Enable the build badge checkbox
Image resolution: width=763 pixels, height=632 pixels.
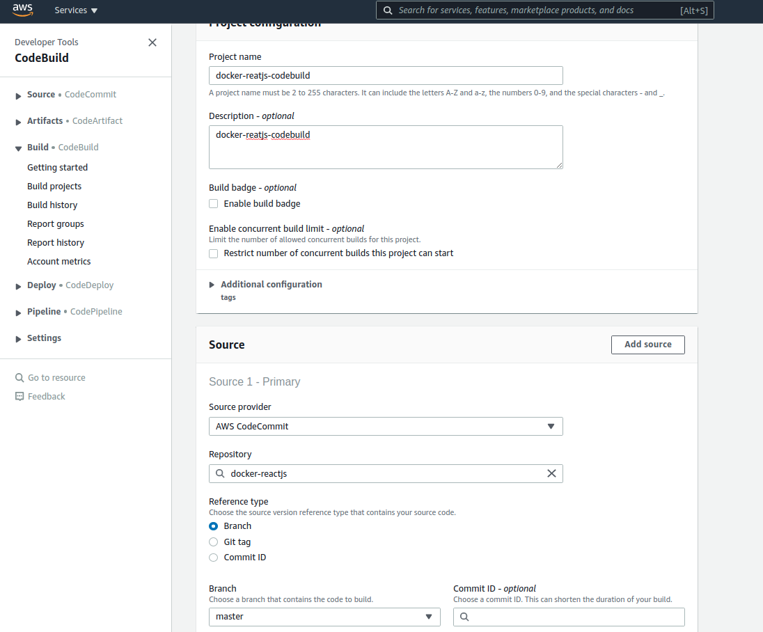click(x=213, y=203)
